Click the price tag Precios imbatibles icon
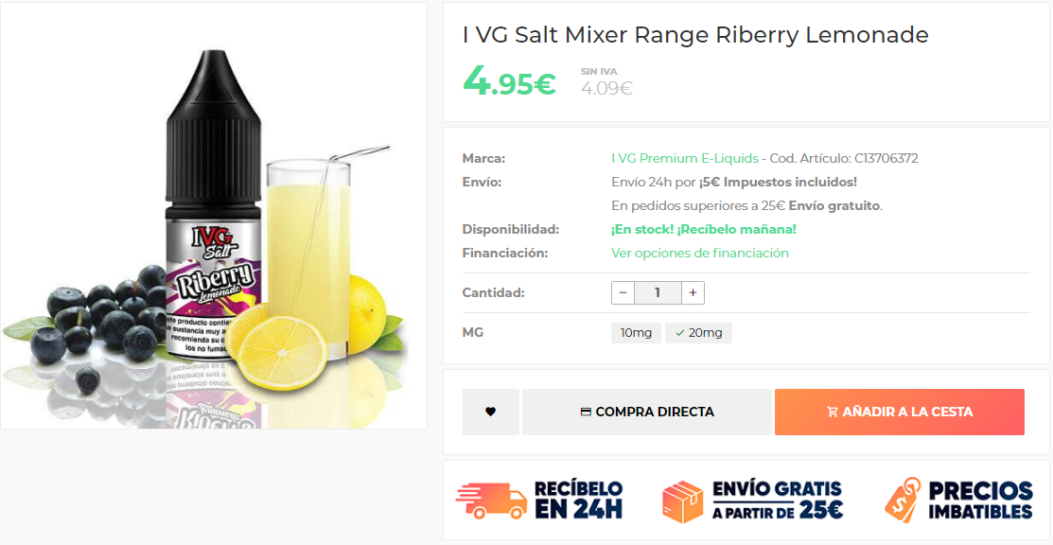Image resolution: width=1053 pixels, height=545 pixels. pyautogui.click(x=903, y=500)
